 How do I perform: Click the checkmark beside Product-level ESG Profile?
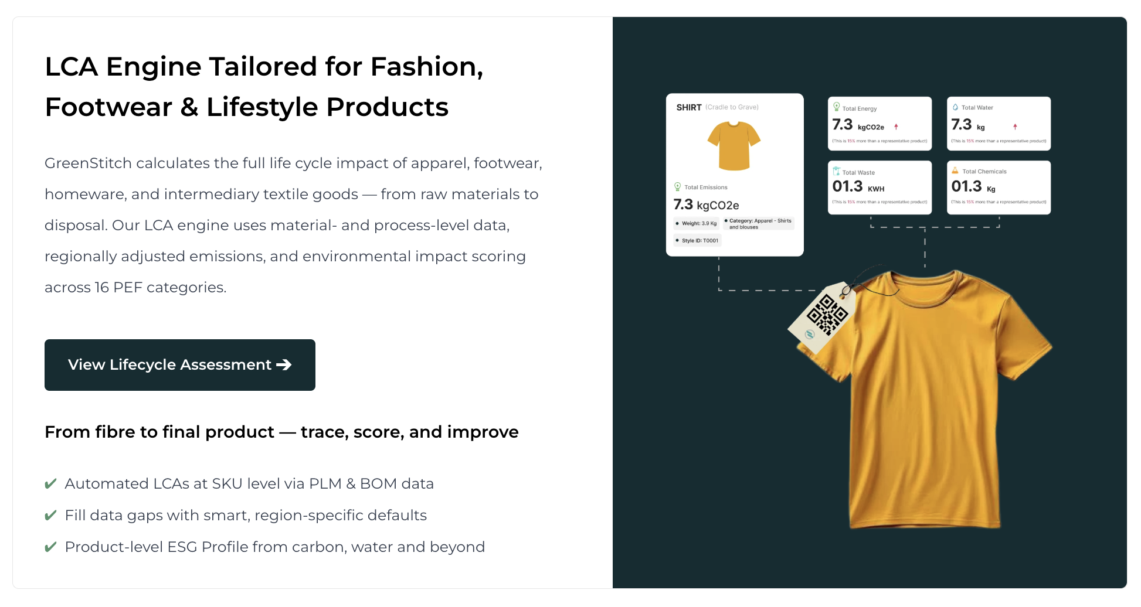pyautogui.click(x=51, y=547)
